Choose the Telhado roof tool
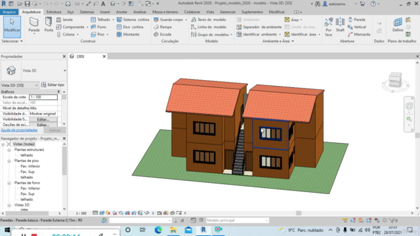This screenshot has width=420, height=236. [x=100, y=20]
